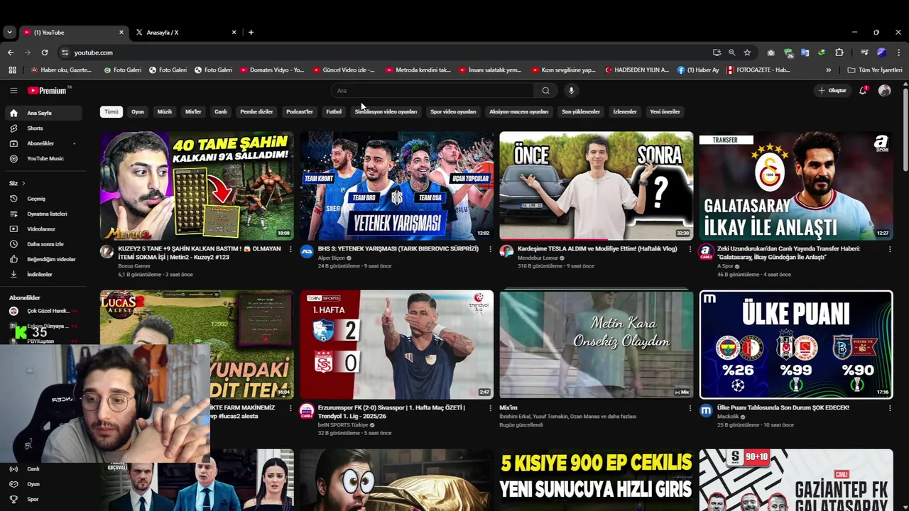Open the Ülke Puanı video thumbnail
The image size is (909, 511).
point(796,344)
